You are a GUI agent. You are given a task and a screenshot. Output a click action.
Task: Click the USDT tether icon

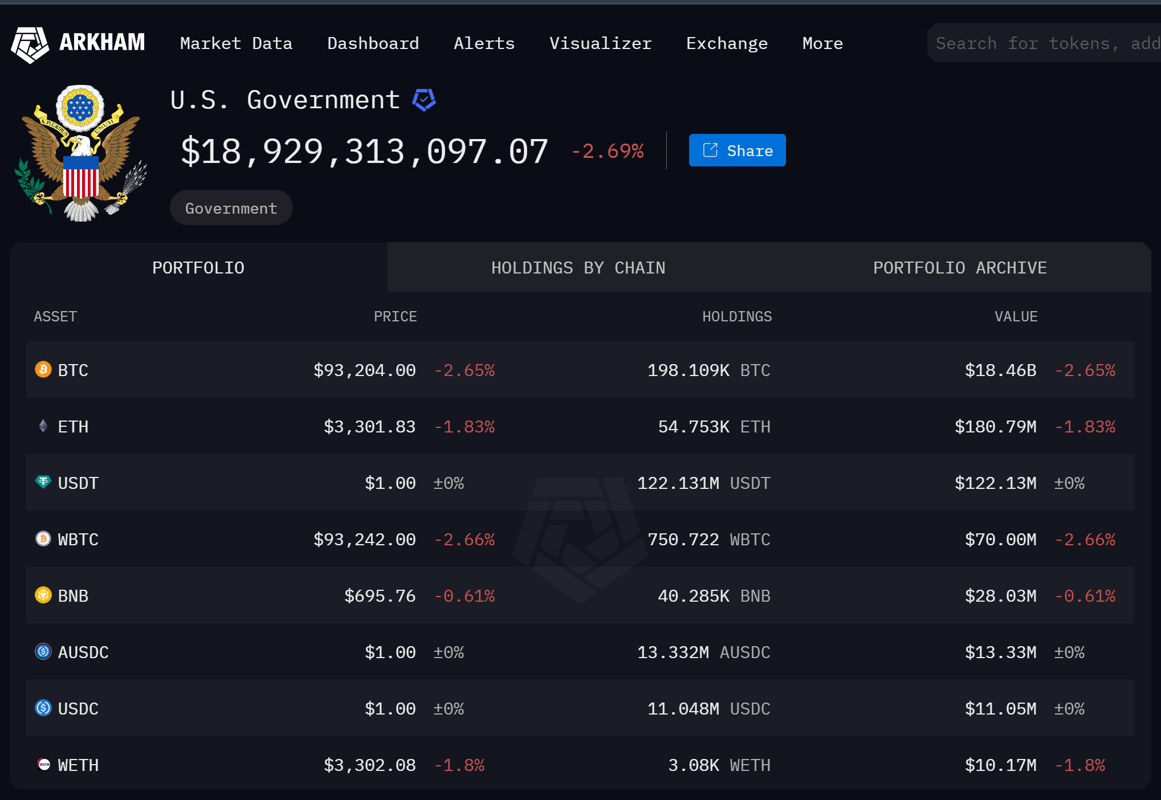pos(43,482)
